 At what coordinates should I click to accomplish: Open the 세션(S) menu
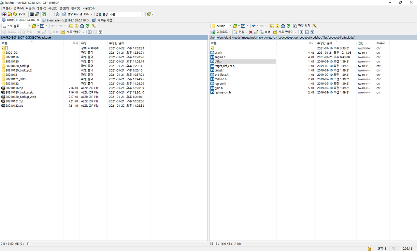click(53, 8)
